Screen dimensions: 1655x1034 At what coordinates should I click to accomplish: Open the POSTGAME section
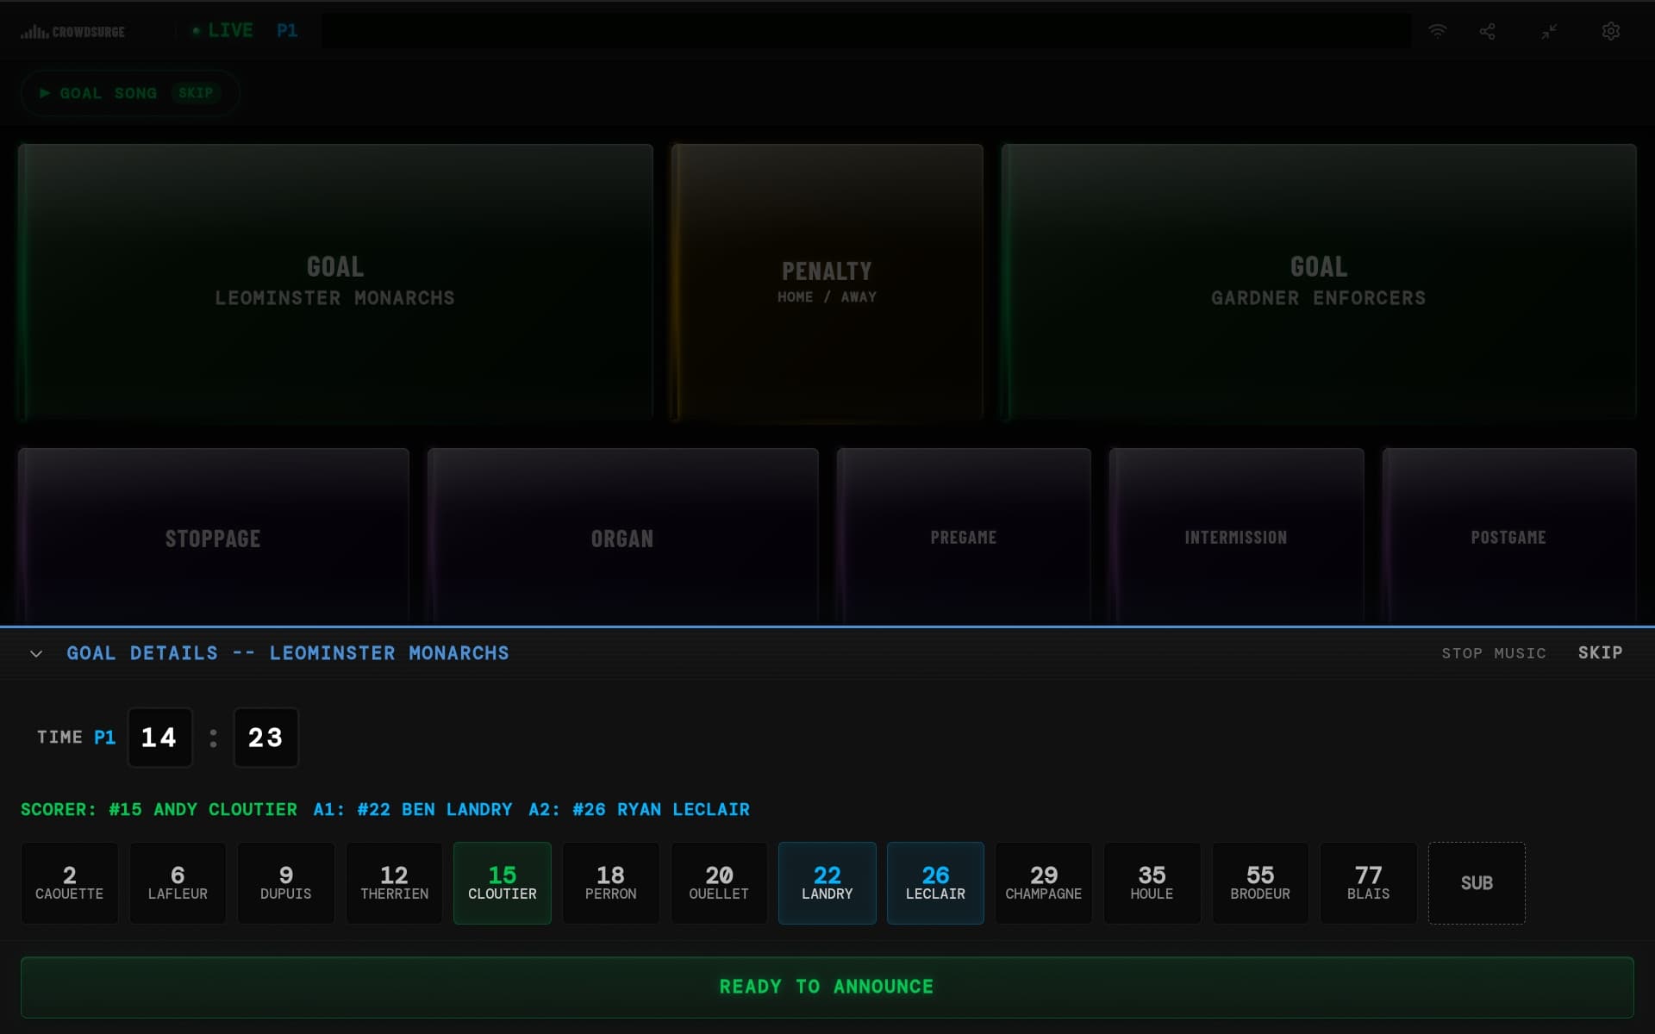pyautogui.click(x=1508, y=536)
